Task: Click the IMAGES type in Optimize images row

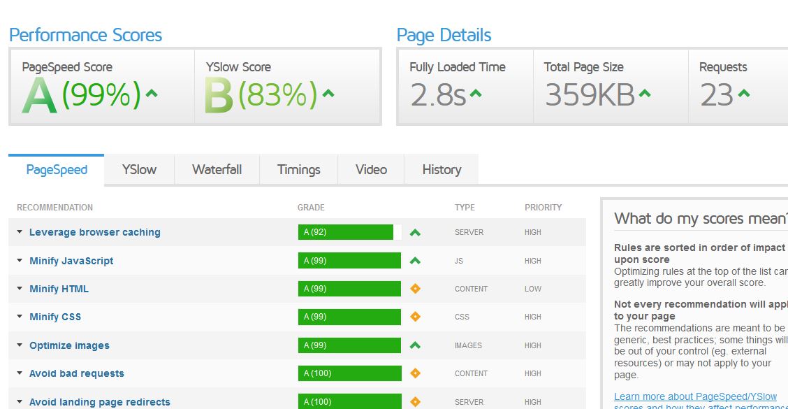Action: [x=468, y=345]
